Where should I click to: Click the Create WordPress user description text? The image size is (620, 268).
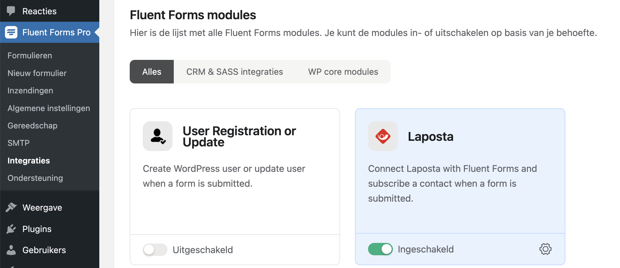pyautogui.click(x=224, y=176)
